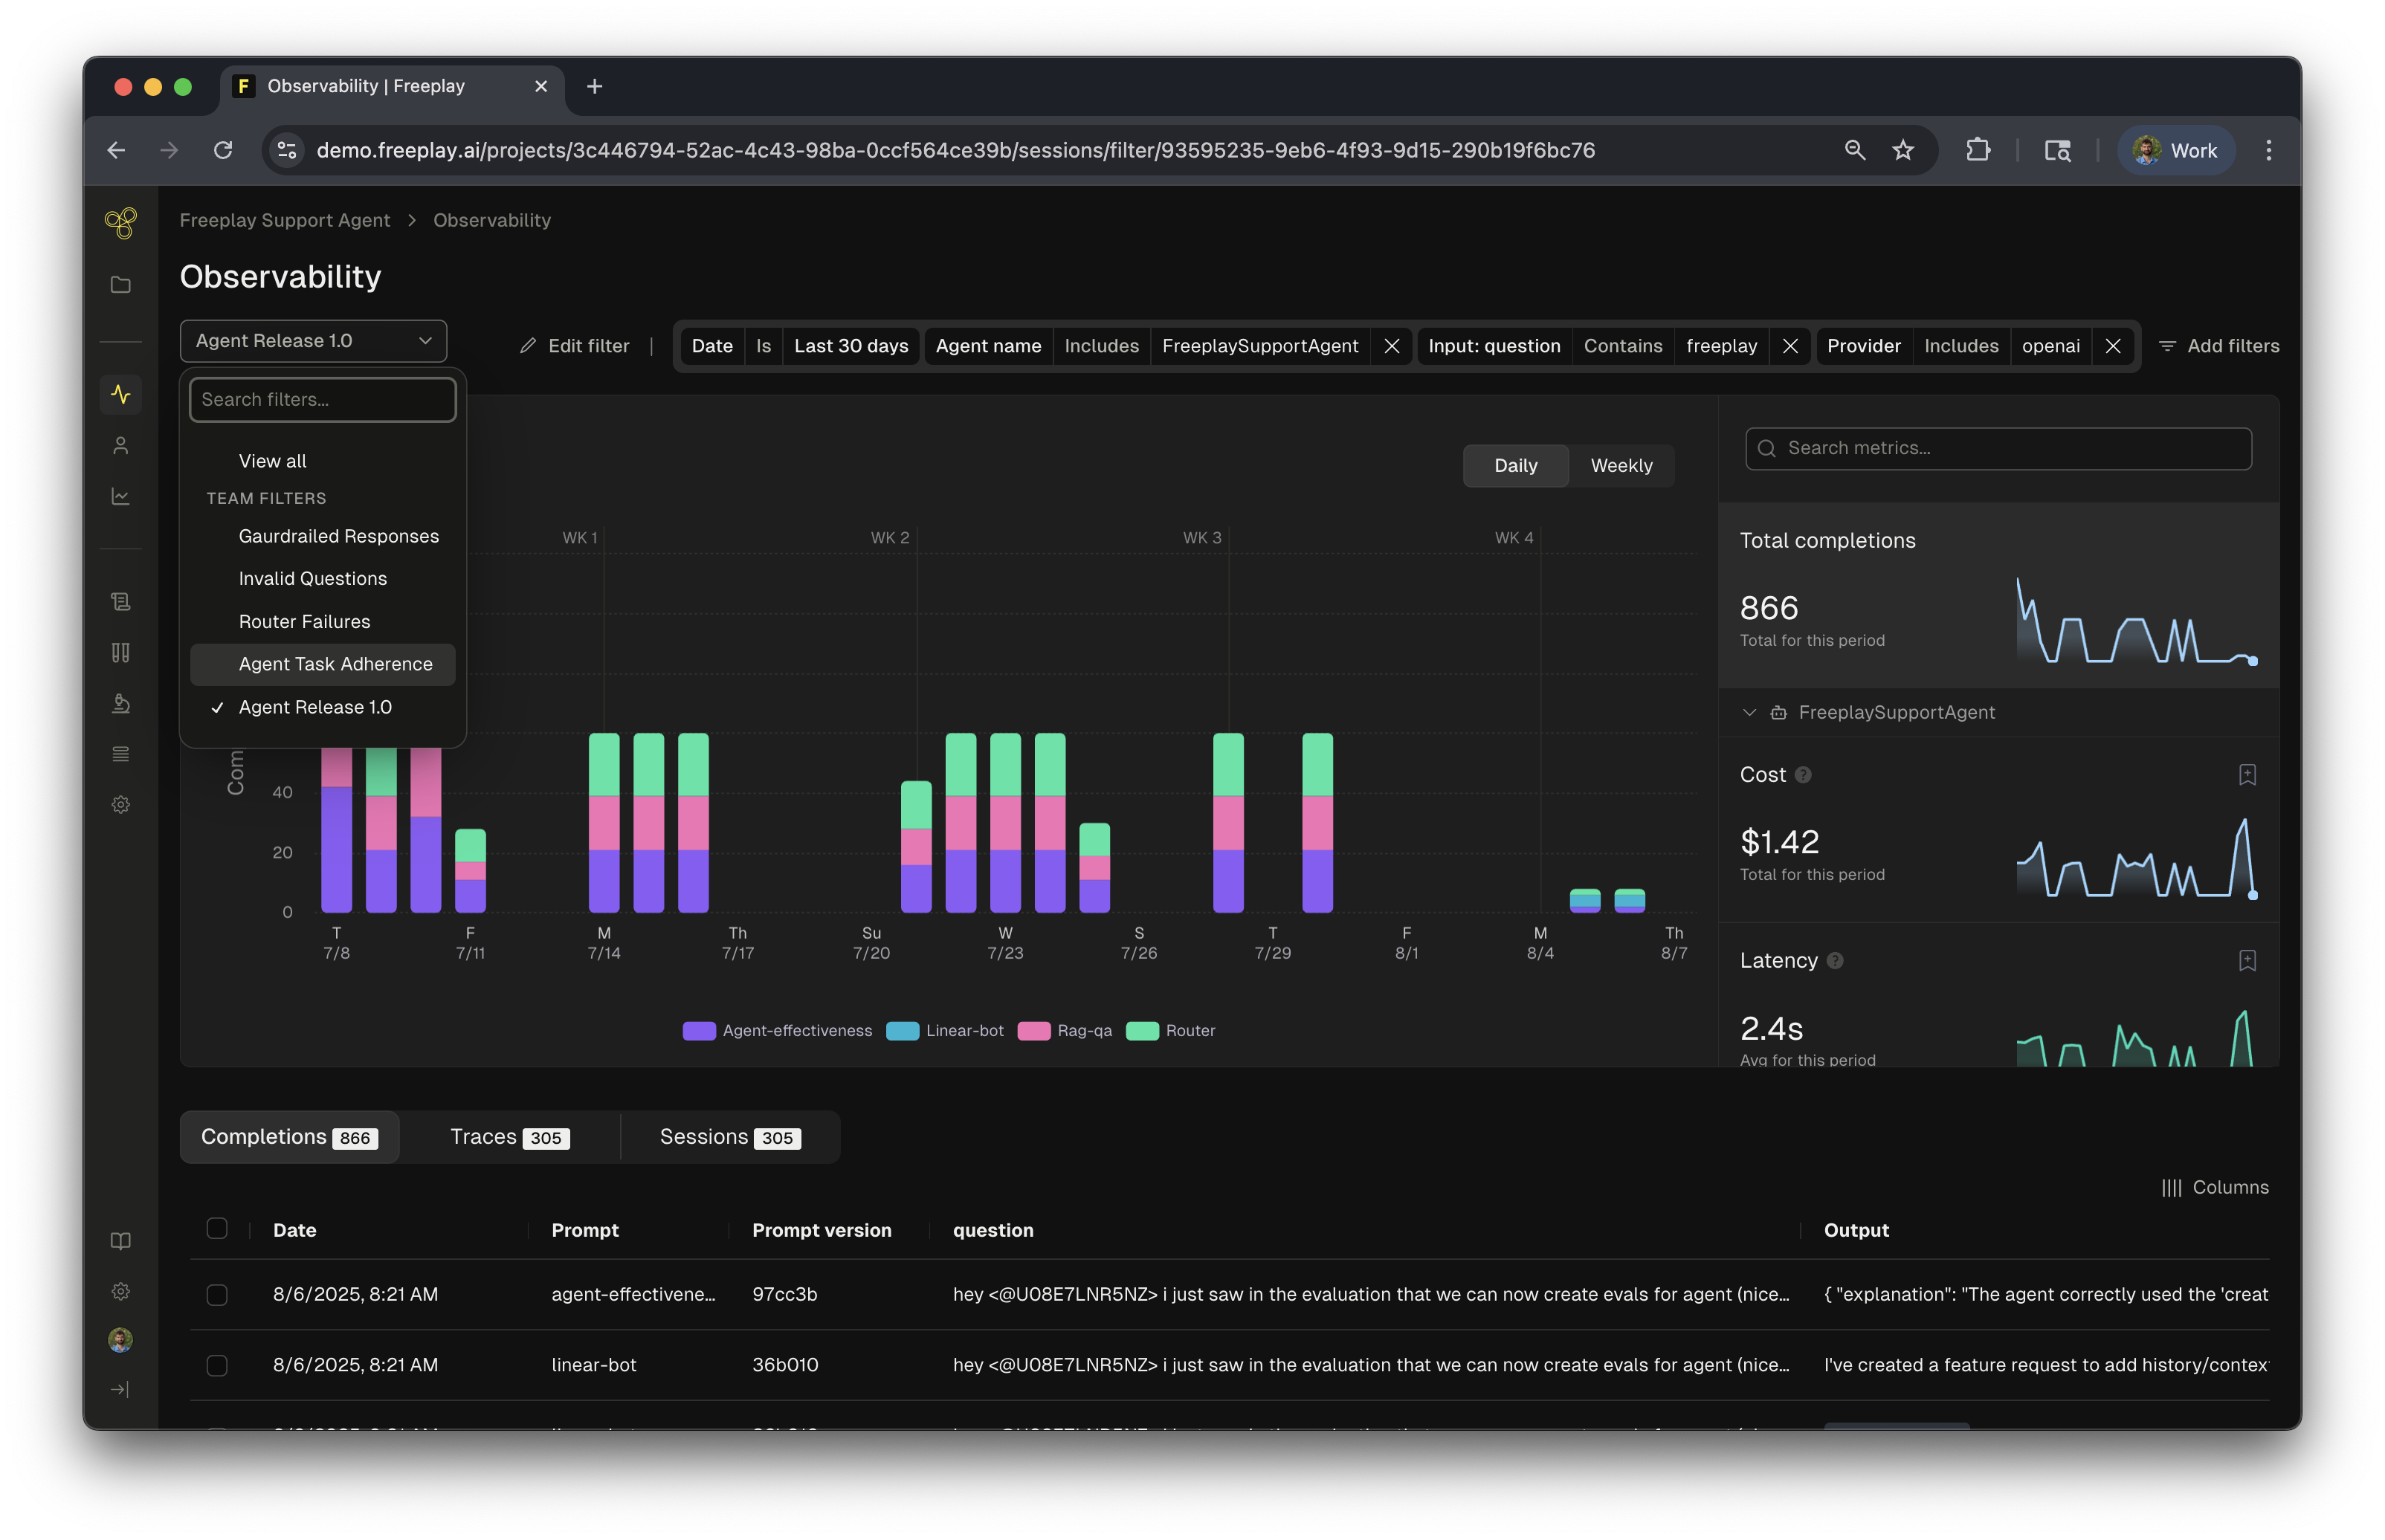Switch to the Traces tab

pyautogui.click(x=509, y=1138)
